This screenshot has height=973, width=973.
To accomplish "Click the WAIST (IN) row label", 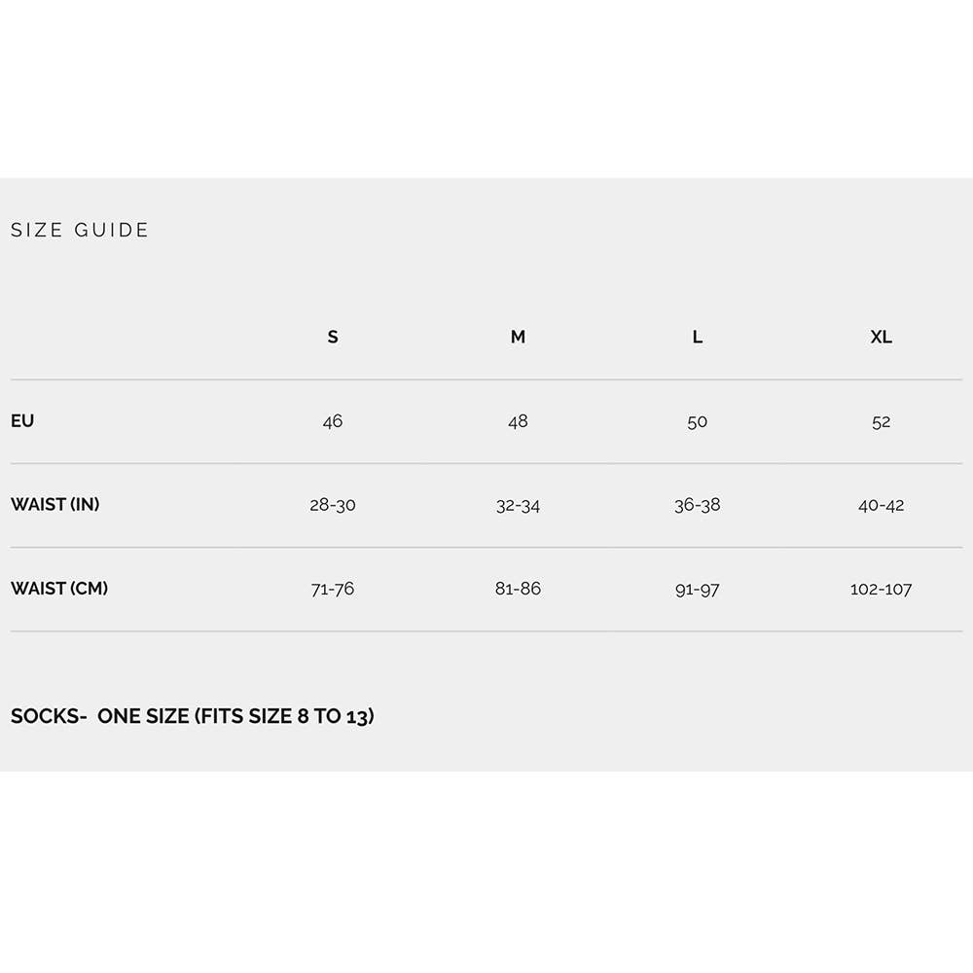I will pos(55,505).
